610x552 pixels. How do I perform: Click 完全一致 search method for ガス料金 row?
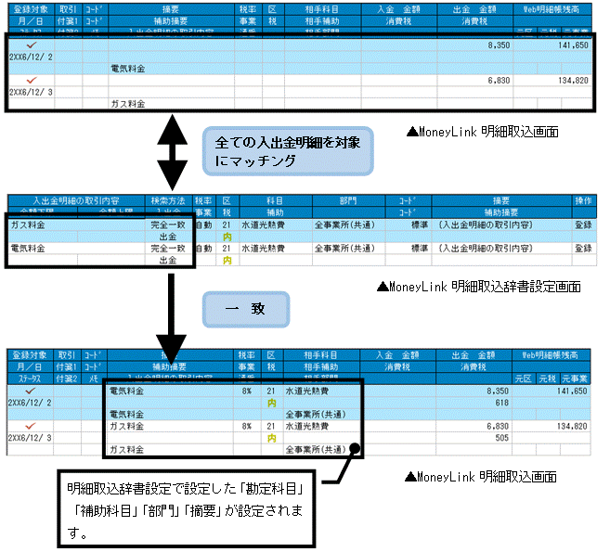click(168, 225)
